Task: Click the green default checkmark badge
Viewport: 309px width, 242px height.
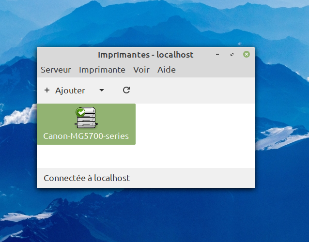Action: (80, 112)
